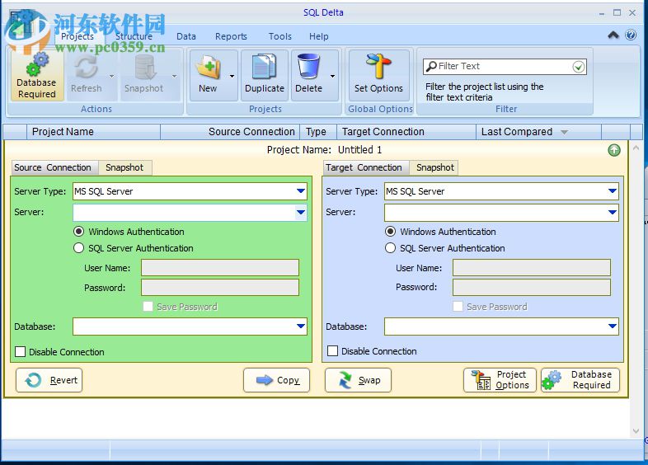The width and height of the screenshot is (648, 465).
Task: Select target Windows Authentication radio
Action: click(x=390, y=232)
